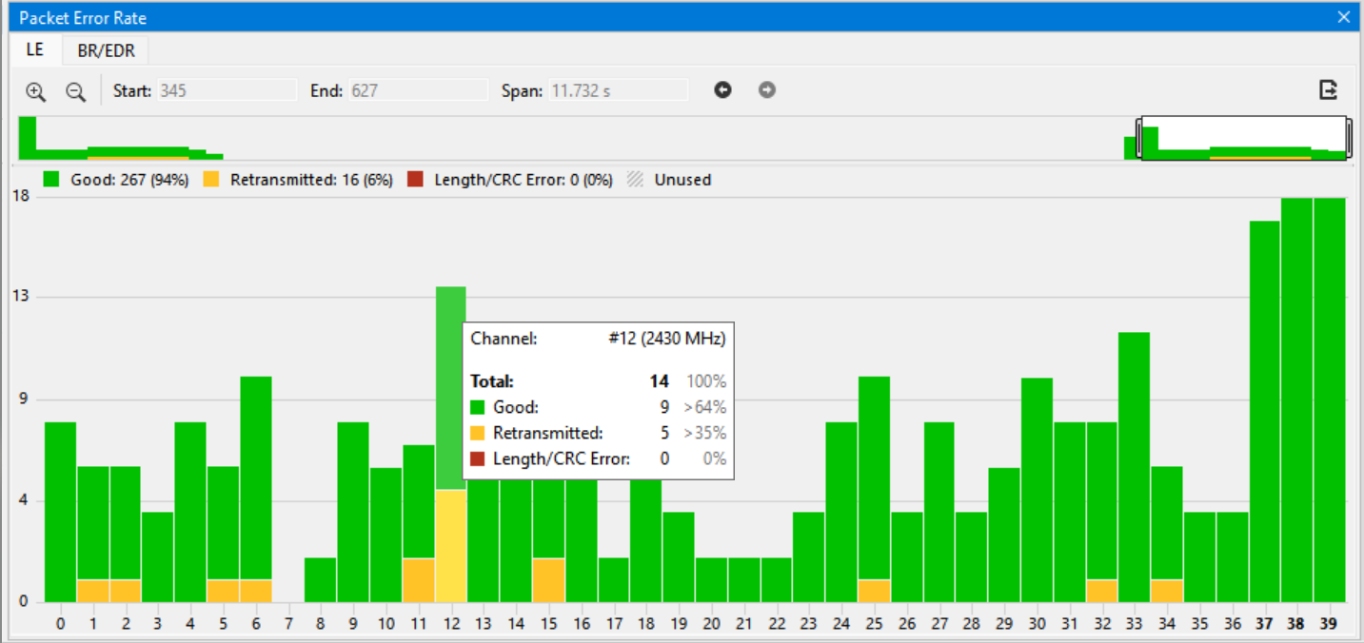Screen dimensions: 1364x643
Task: Click the "Total:" label in the tooltip
Action: 492,381
